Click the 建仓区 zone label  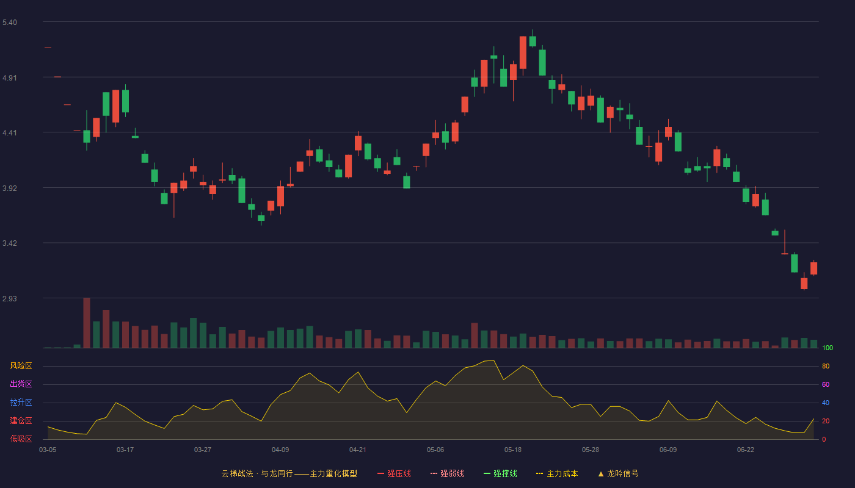(x=21, y=421)
